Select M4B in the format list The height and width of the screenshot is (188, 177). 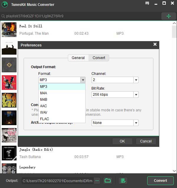pyautogui.click(x=62, y=100)
